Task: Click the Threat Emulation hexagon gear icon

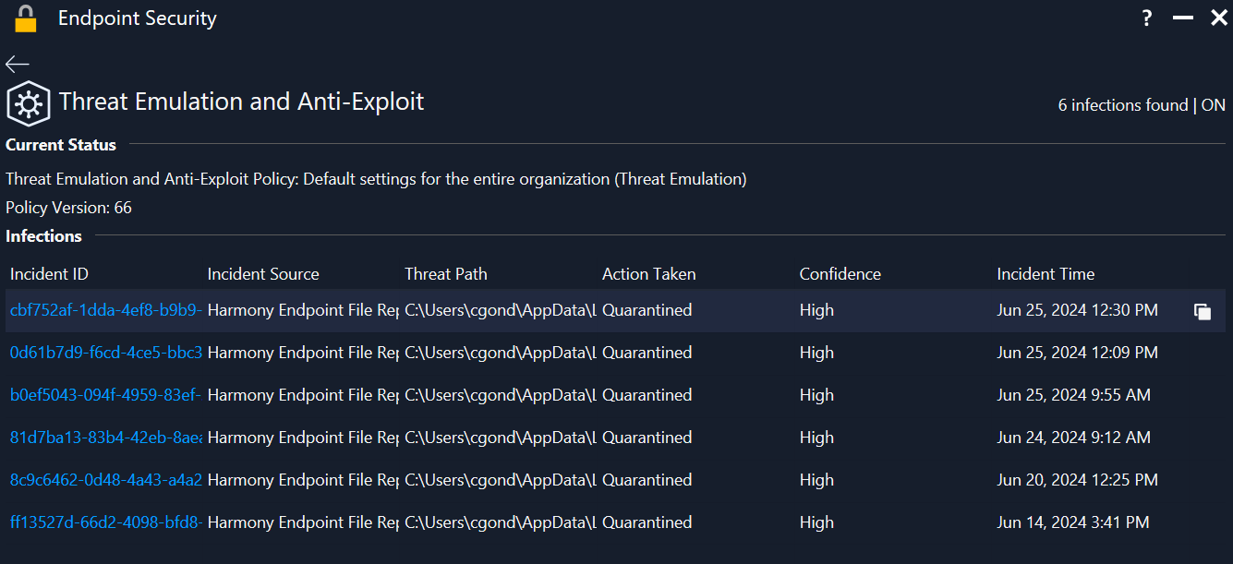Action: click(x=28, y=103)
